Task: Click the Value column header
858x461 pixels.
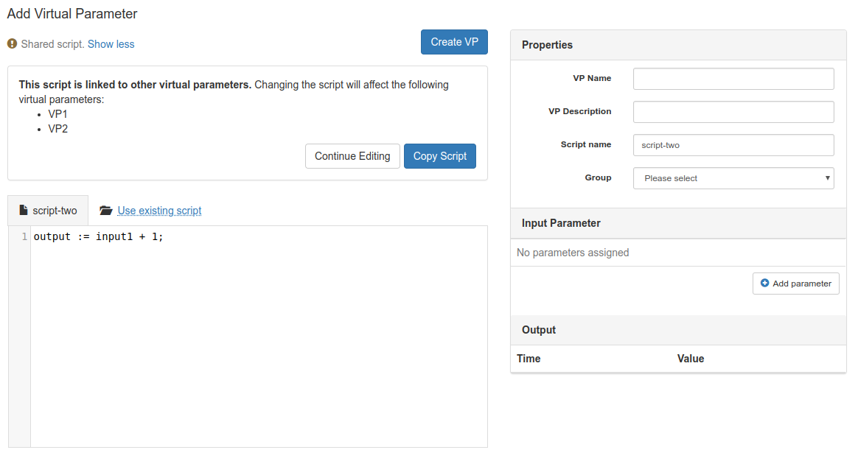Action: click(x=690, y=359)
